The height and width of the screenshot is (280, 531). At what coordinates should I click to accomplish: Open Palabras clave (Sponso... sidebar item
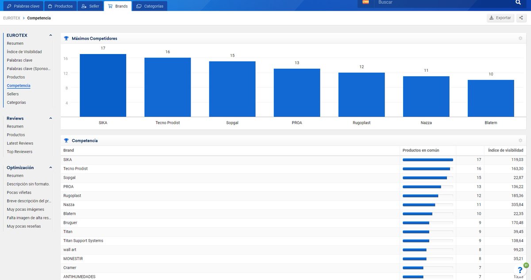point(29,69)
